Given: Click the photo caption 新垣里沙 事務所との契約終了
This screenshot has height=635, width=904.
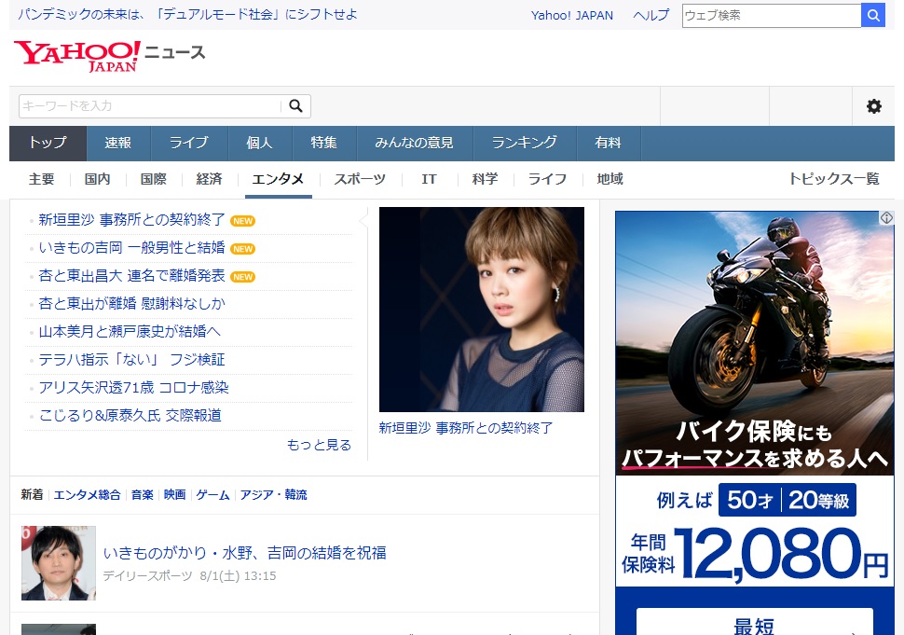Looking at the screenshot, I should click(x=466, y=428).
